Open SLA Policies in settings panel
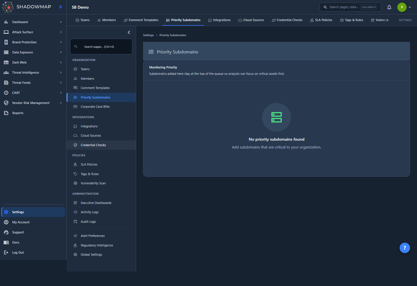The image size is (417, 286). tap(101, 164)
